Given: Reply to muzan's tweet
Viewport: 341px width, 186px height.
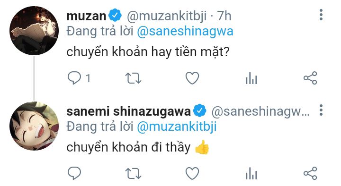Looking at the screenshot, I should [74, 78].
